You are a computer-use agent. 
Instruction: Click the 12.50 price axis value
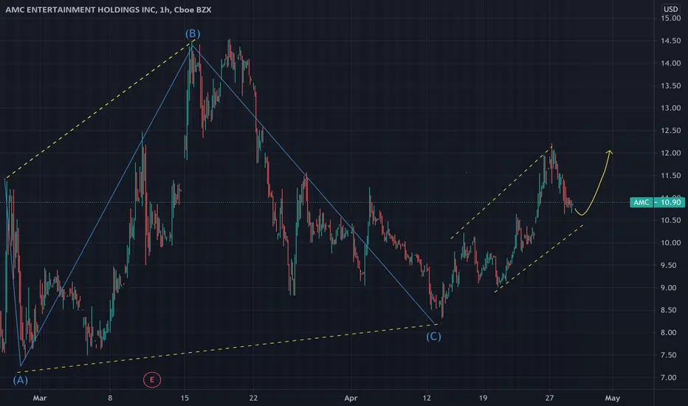[671, 131]
